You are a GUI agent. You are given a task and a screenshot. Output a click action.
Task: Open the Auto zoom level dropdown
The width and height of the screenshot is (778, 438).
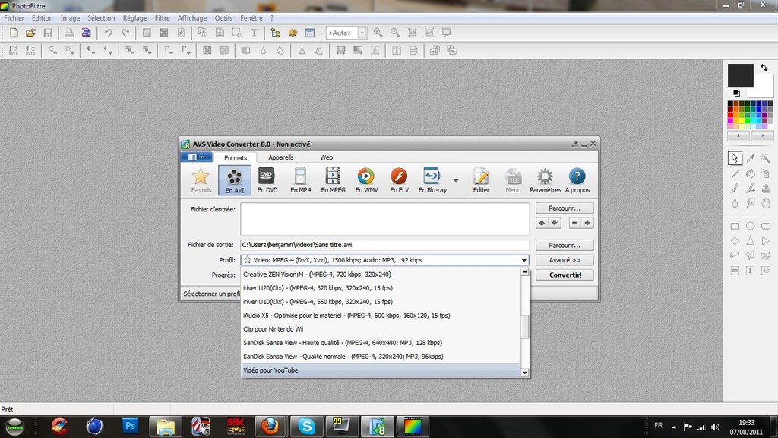click(x=362, y=33)
